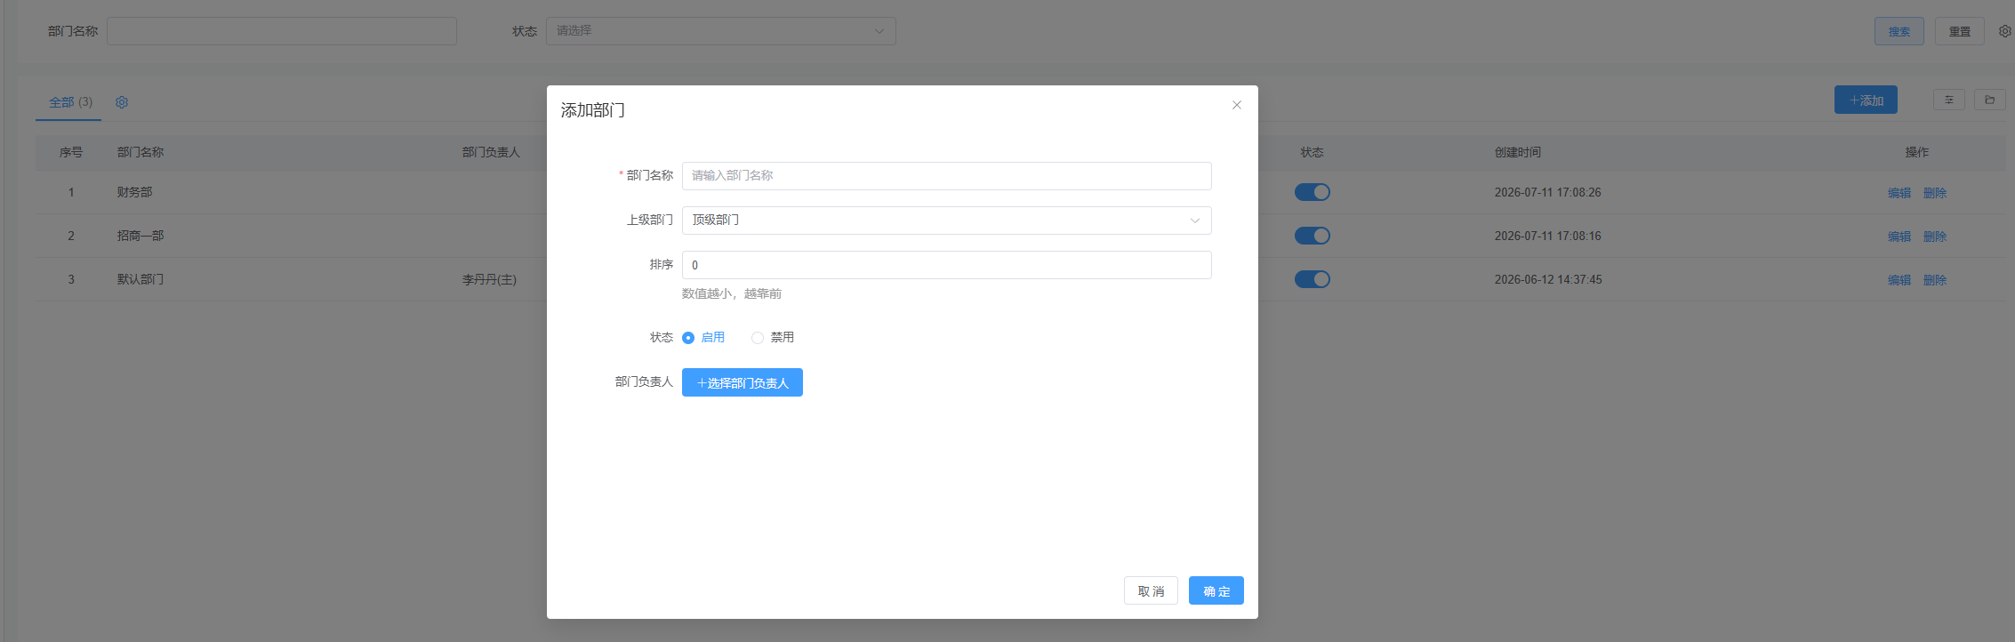This screenshot has height=642, width=2015.
Task: Click the 序号 column header
Action: coord(71,152)
